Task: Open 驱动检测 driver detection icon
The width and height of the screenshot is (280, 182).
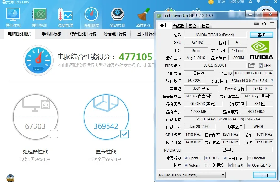Action: point(118,18)
